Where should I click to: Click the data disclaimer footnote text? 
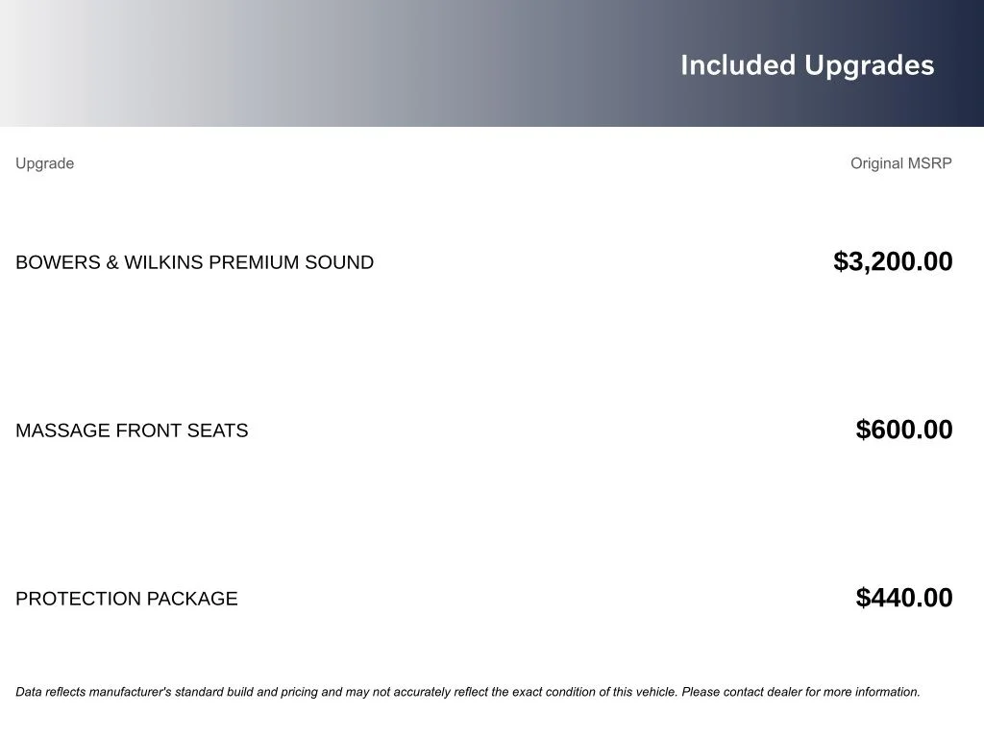click(x=468, y=692)
